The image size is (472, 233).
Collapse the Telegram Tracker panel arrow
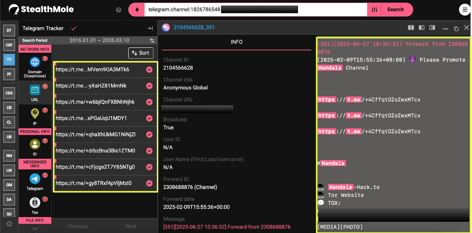pos(150,28)
